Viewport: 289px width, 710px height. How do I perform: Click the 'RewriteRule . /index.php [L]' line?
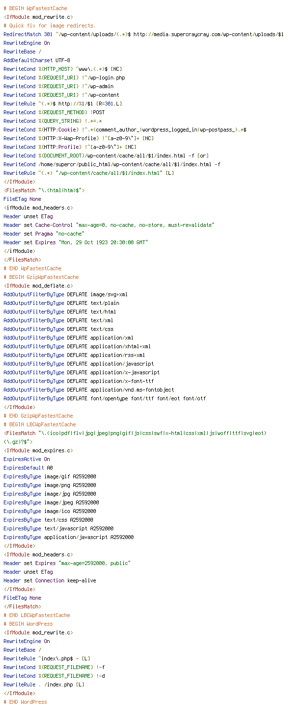pyautogui.click(x=44, y=684)
